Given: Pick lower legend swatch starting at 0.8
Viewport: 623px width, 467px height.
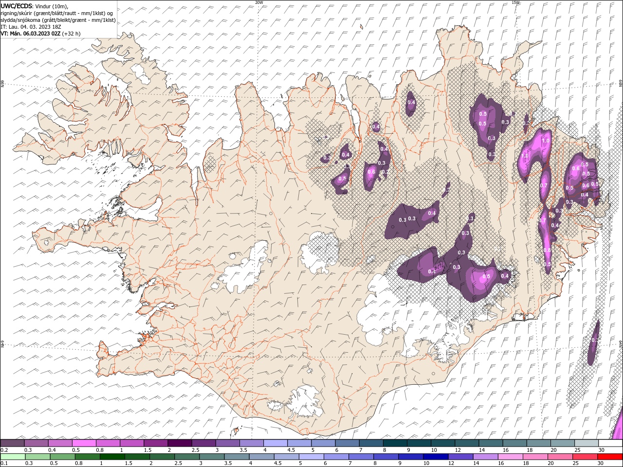Looking at the screenshot, I should (87, 457).
